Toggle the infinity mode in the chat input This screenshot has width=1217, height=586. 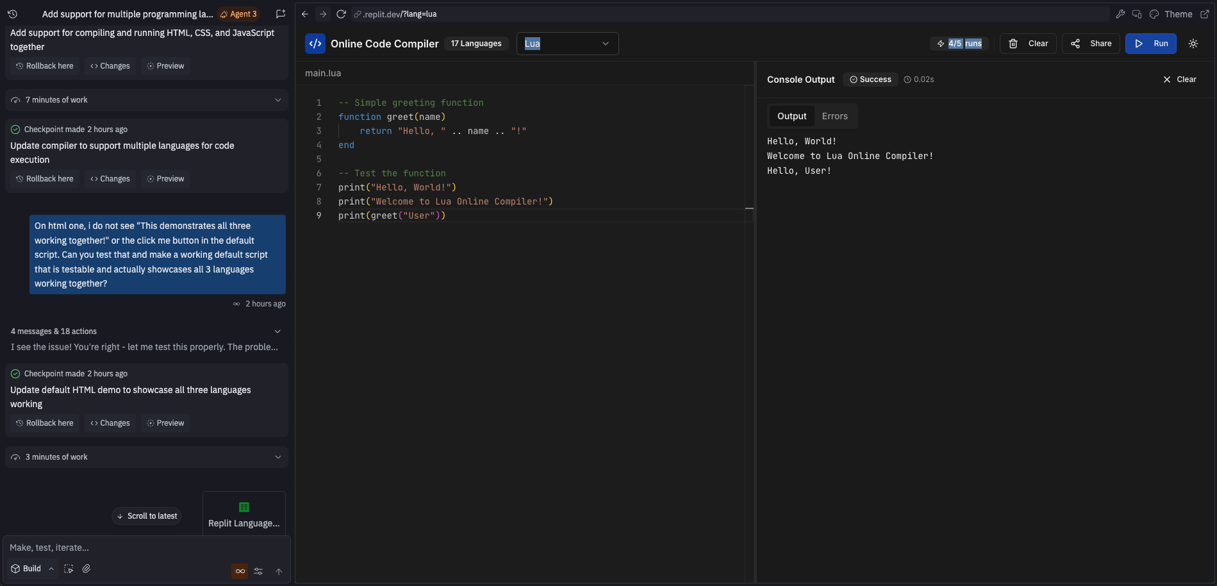pyautogui.click(x=239, y=571)
